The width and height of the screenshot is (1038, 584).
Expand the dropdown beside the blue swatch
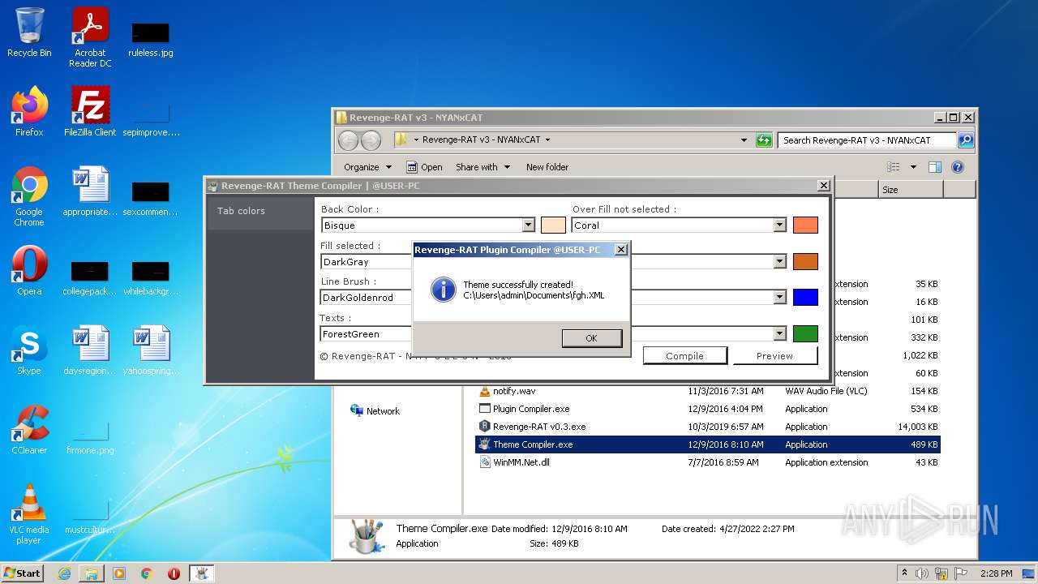(x=780, y=298)
